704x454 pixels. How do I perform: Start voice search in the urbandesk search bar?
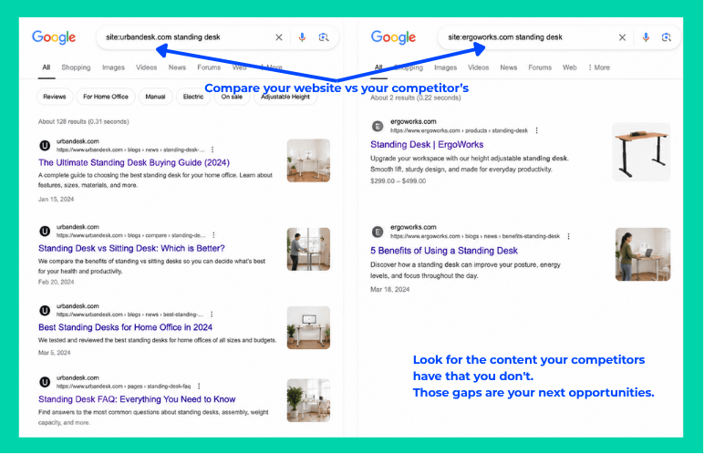(x=302, y=37)
